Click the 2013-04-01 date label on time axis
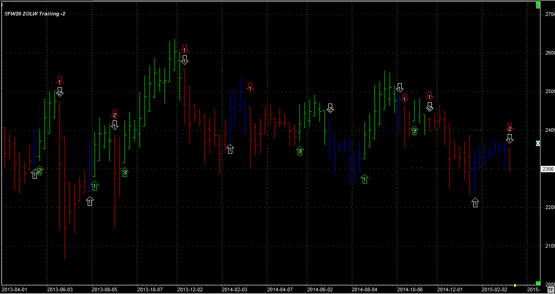This screenshot has height=294, width=555. coord(14,289)
